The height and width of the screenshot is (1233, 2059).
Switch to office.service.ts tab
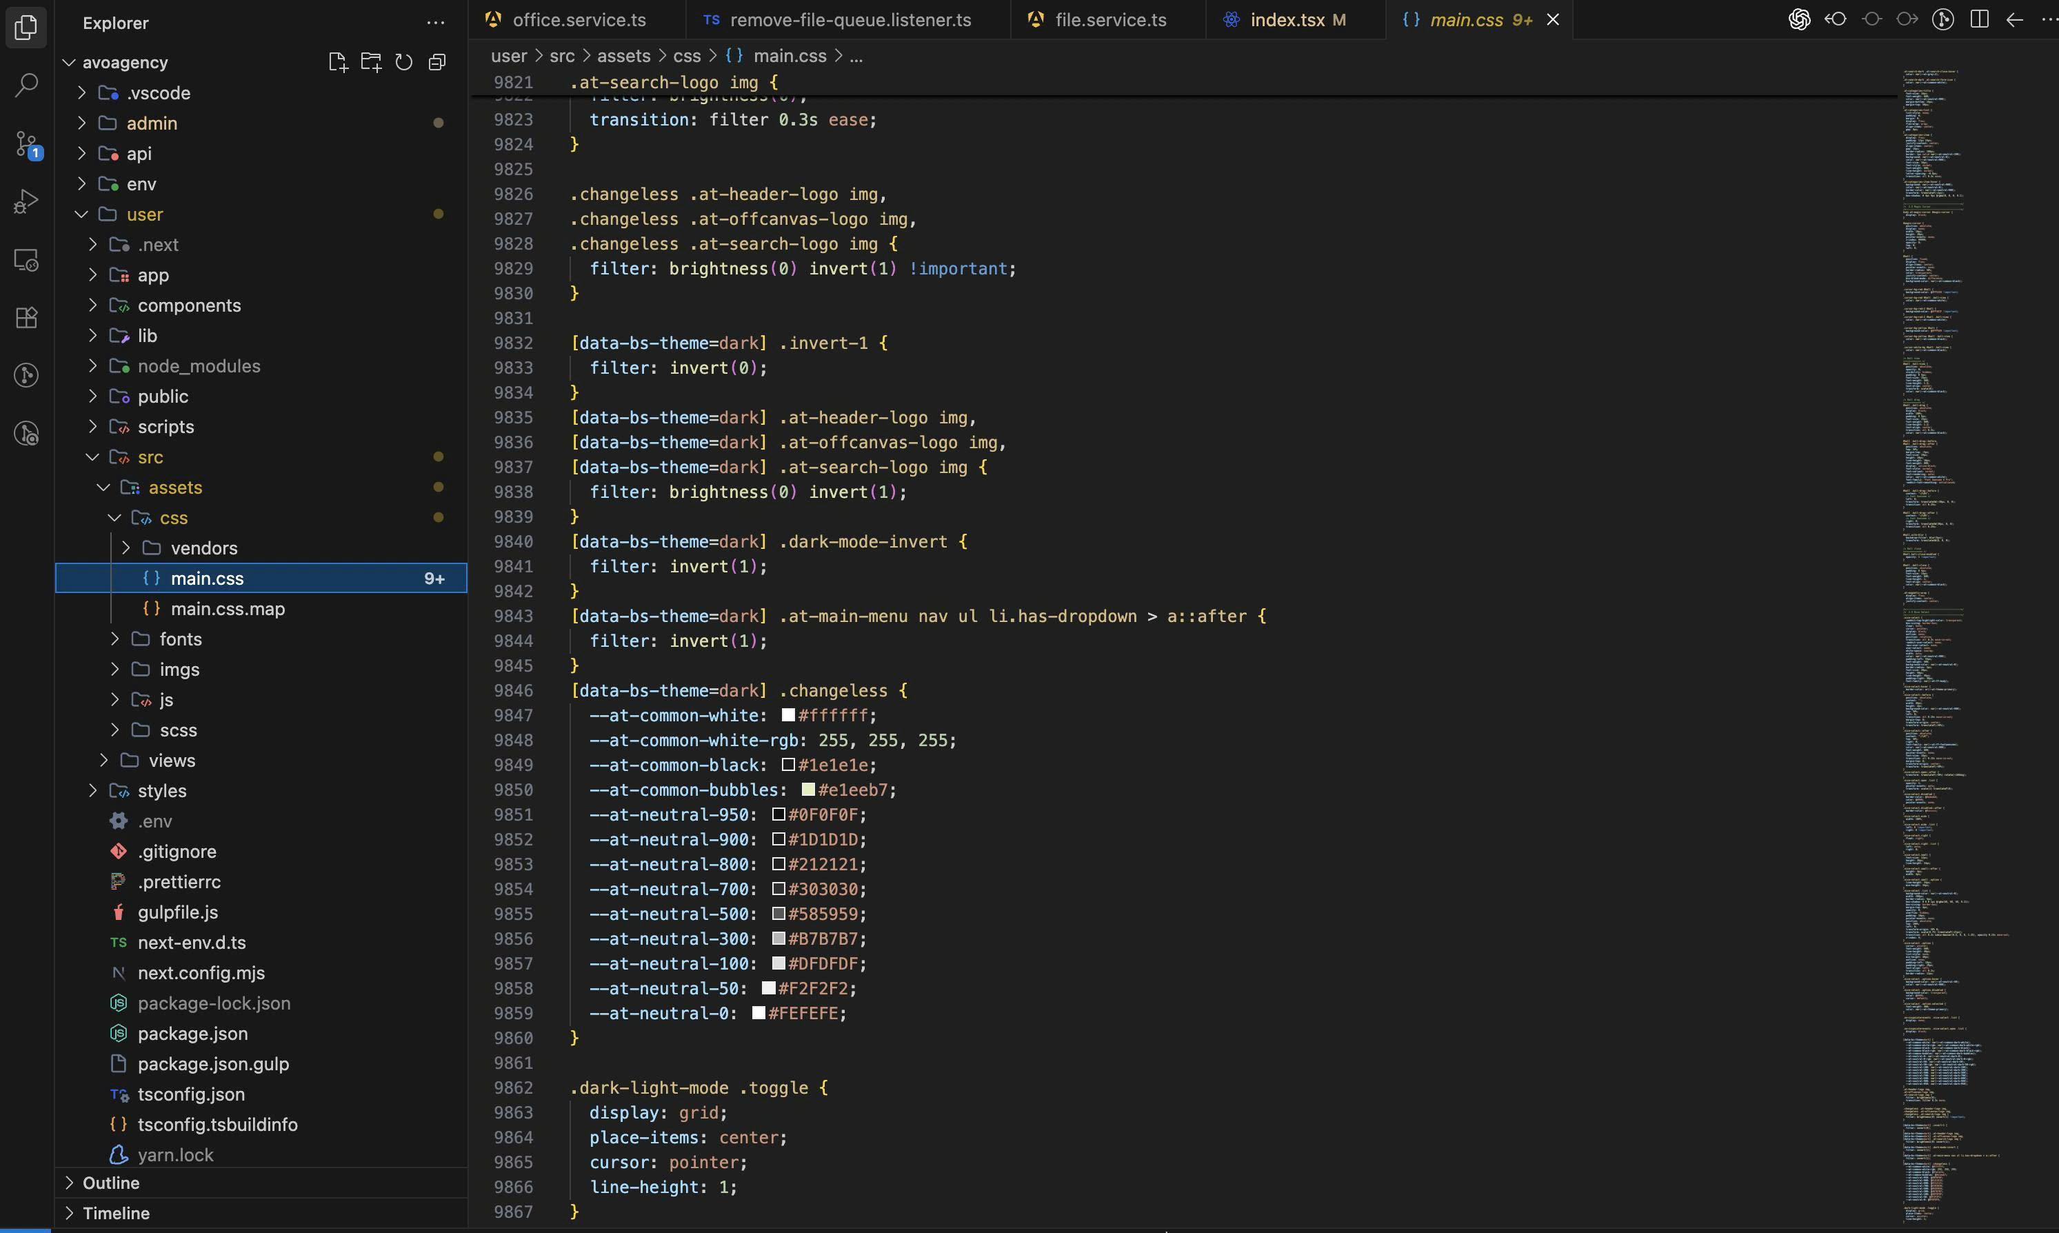pyautogui.click(x=577, y=20)
